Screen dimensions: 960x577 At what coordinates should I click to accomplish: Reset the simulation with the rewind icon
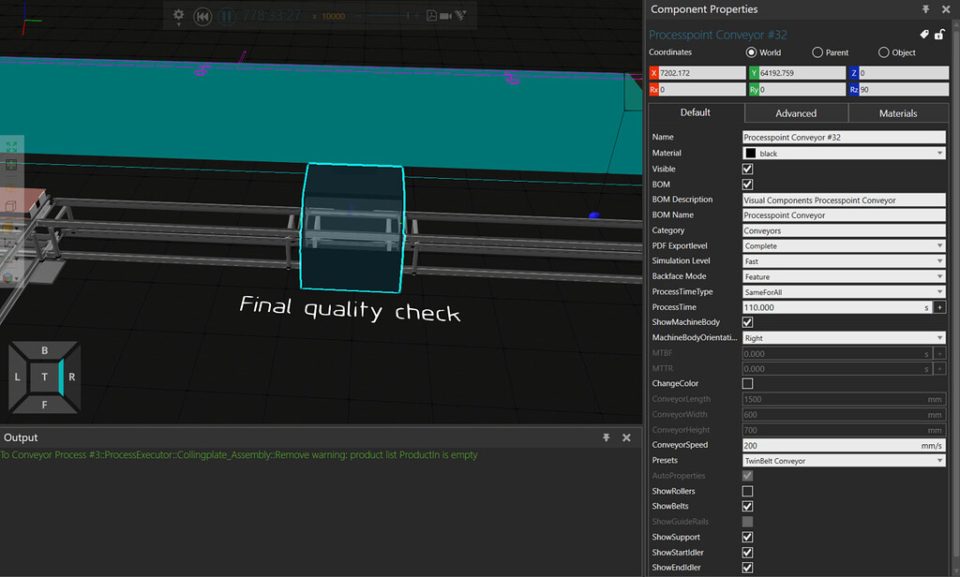coord(202,14)
